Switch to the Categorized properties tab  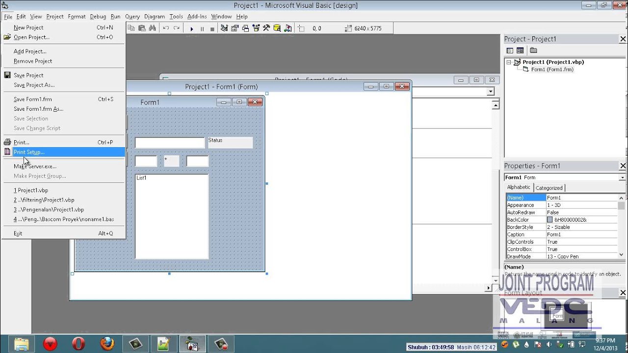tap(549, 188)
